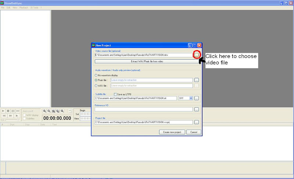Click the project file path field
294x179 pixels.
(x=144, y=122)
